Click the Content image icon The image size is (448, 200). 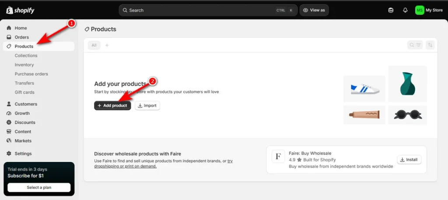[x=9, y=131]
